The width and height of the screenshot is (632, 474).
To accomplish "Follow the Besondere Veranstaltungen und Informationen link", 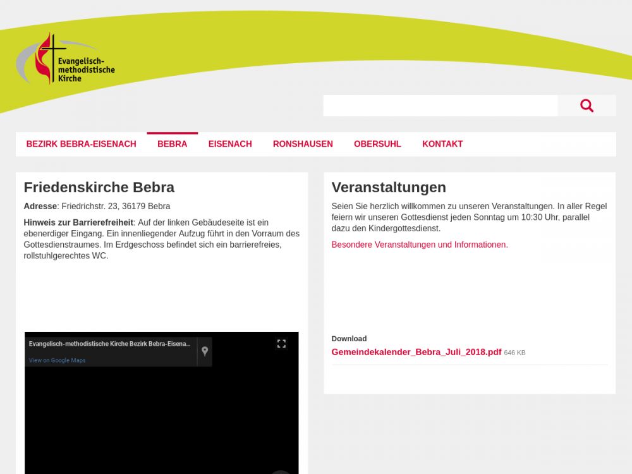I will [x=420, y=245].
